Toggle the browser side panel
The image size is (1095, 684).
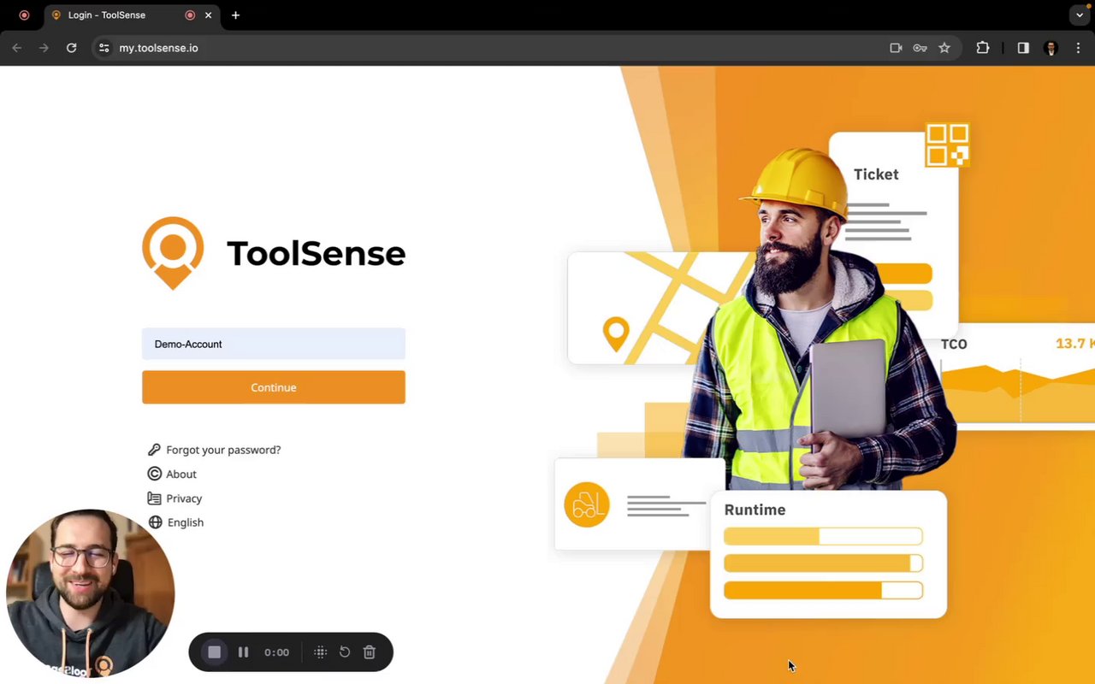1023,48
